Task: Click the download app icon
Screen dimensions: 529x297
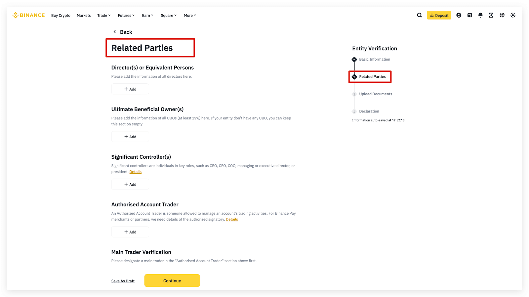Action: pos(491,15)
